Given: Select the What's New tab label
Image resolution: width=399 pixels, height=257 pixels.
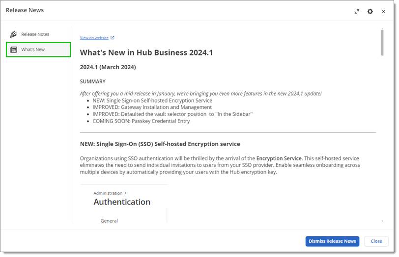Looking at the screenshot, I should tap(33, 50).
